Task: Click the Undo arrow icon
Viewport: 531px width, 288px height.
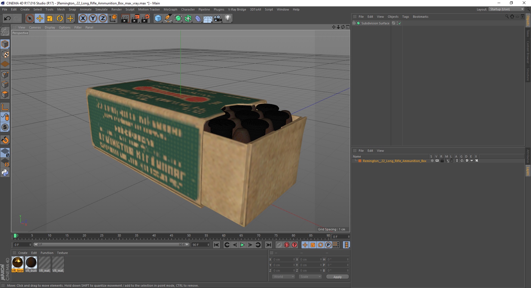Action: [7, 18]
